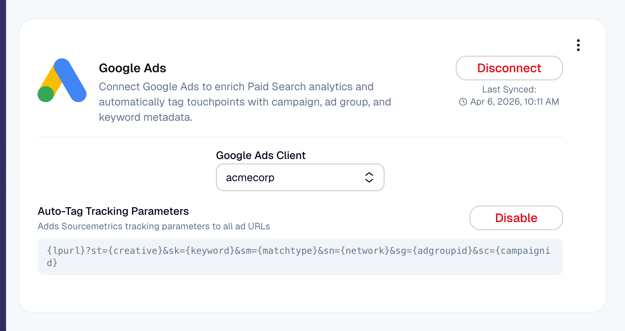Enable or disable auto-tagging with the red toggle button
Image resolution: width=625 pixels, height=331 pixels.
click(x=516, y=218)
